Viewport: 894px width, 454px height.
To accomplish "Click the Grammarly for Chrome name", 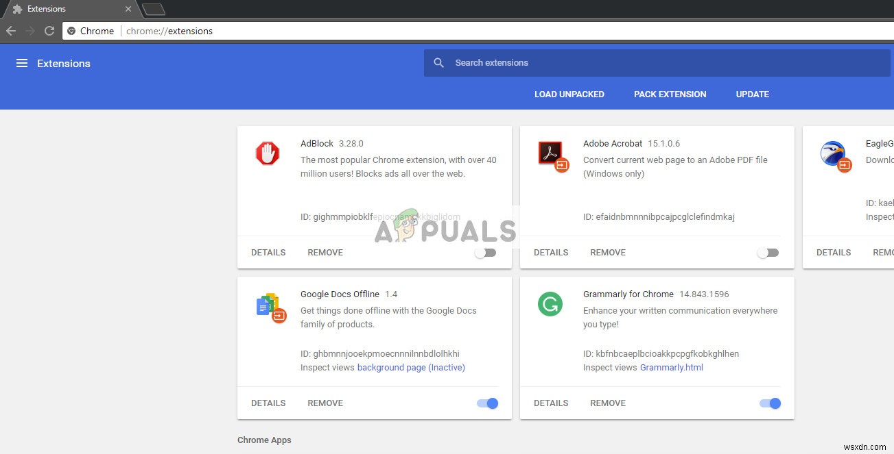I will pyautogui.click(x=628, y=294).
